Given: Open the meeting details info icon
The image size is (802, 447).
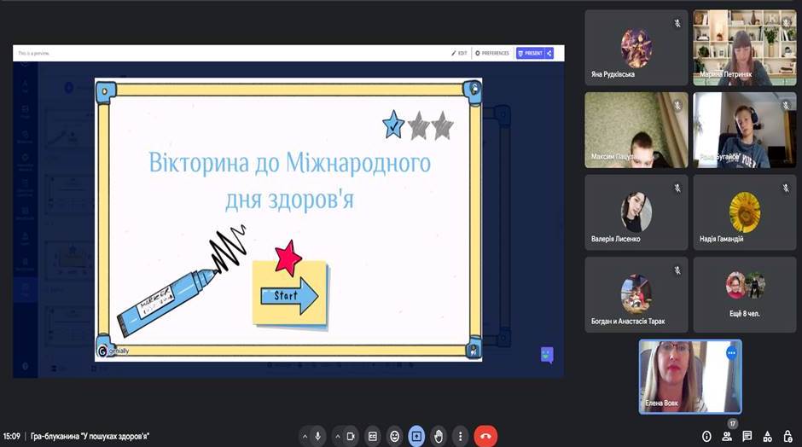Looking at the screenshot, I should 706,436.
